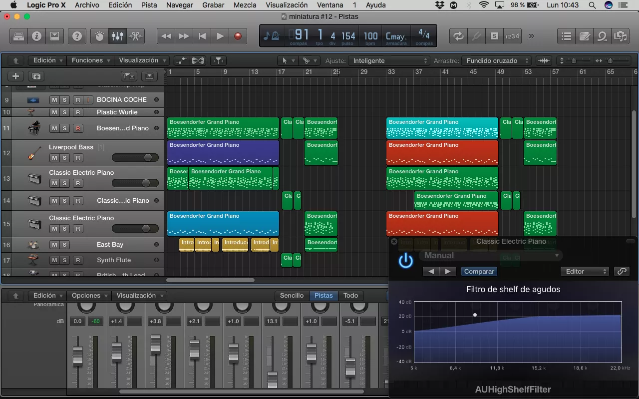Click the Rewind transport button
The image size is (639, 399).
[166, 36]
